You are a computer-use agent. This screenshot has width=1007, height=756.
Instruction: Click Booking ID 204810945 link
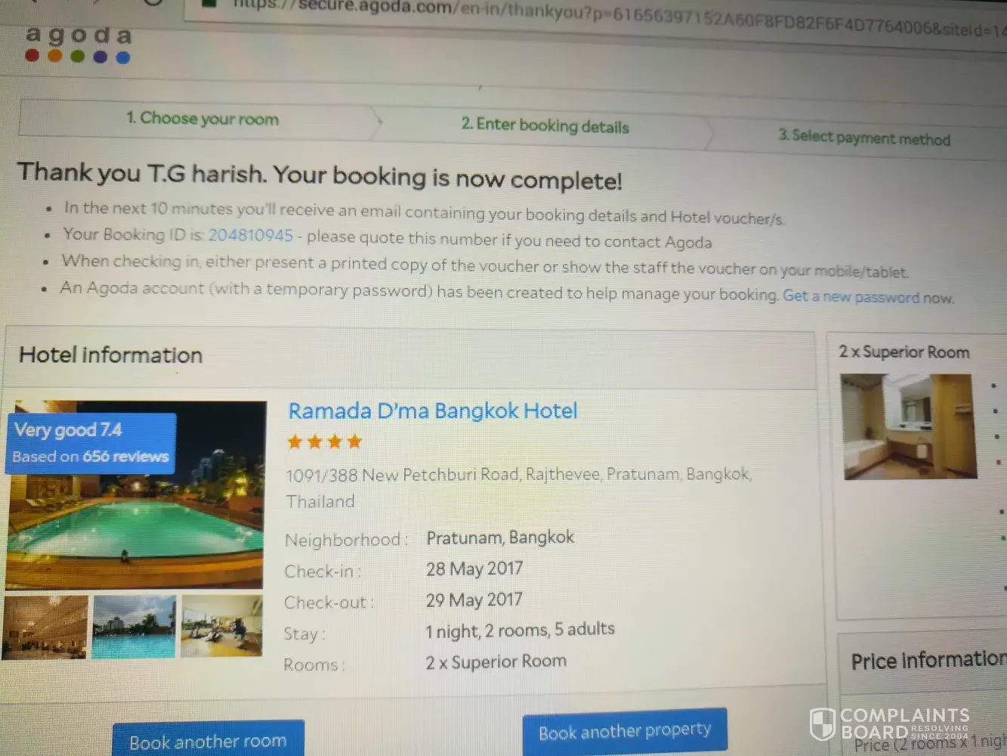[x=250, y=235]
